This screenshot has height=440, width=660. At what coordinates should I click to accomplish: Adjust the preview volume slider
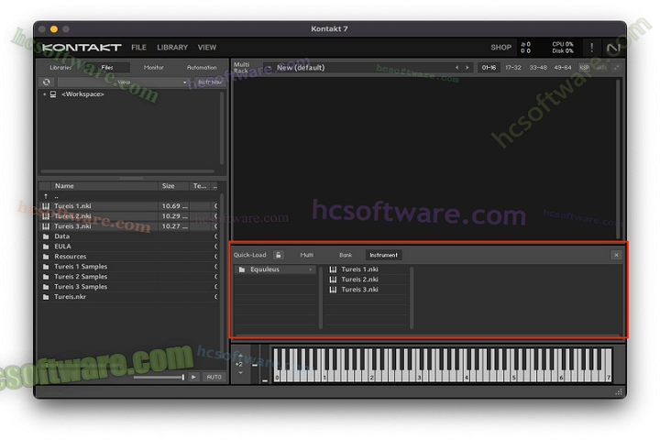(159, 377)
